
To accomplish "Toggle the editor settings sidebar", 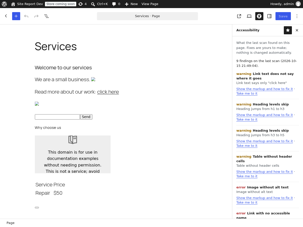I will (269, 16).
